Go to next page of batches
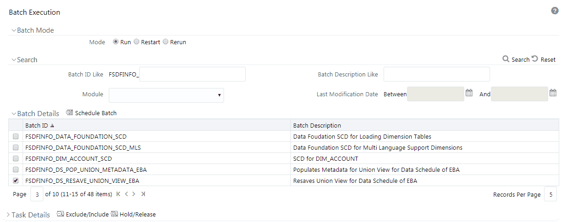This screenshot has width=562, height=222. (x=134, y=194)
